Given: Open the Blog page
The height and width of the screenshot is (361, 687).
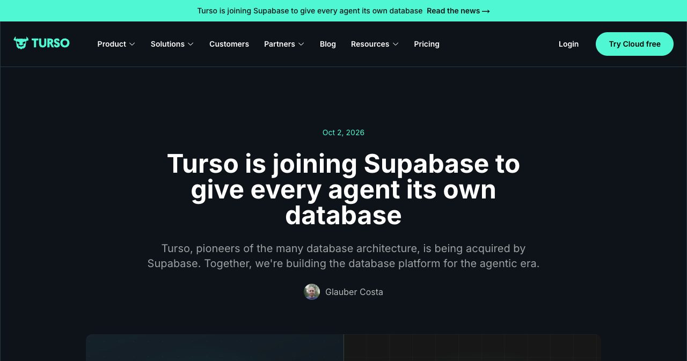Looking at the screenshot, I should tap(328, 44).
